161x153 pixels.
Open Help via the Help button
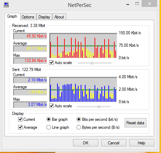tap(142, 143)
